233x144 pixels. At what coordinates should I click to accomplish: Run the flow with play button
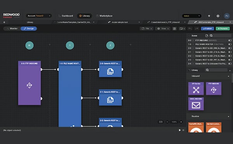(180, 130)
